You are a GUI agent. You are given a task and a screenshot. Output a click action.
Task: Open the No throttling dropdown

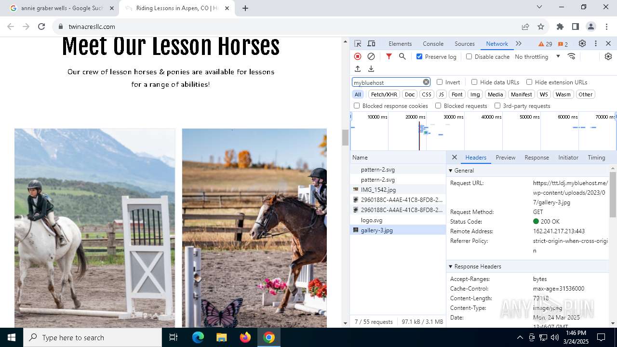(537, 56)
